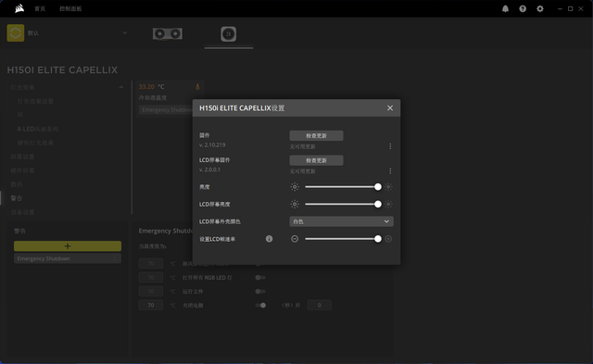Screen dimensions: 593x364
Task: Click the LCD firmware version v. 2.0.0.1 text
Action: [x=209, y=169]
